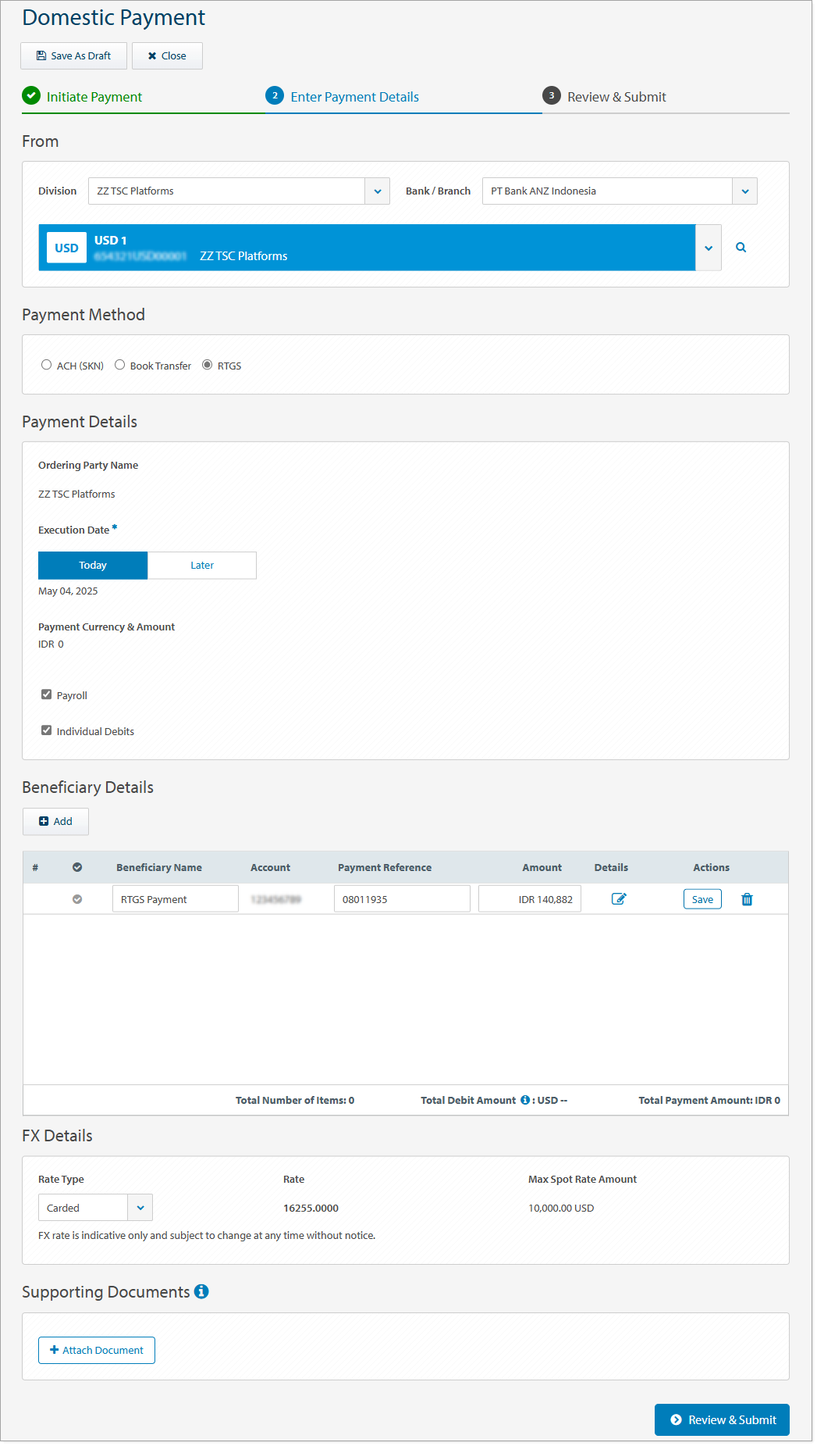817x1446 pixels.
Task: Click Save As Draft button
Action: 73,56
